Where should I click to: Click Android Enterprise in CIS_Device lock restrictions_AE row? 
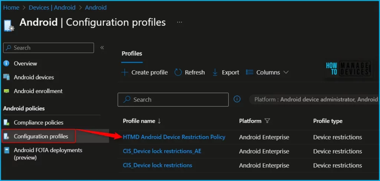tap(264, 151)
